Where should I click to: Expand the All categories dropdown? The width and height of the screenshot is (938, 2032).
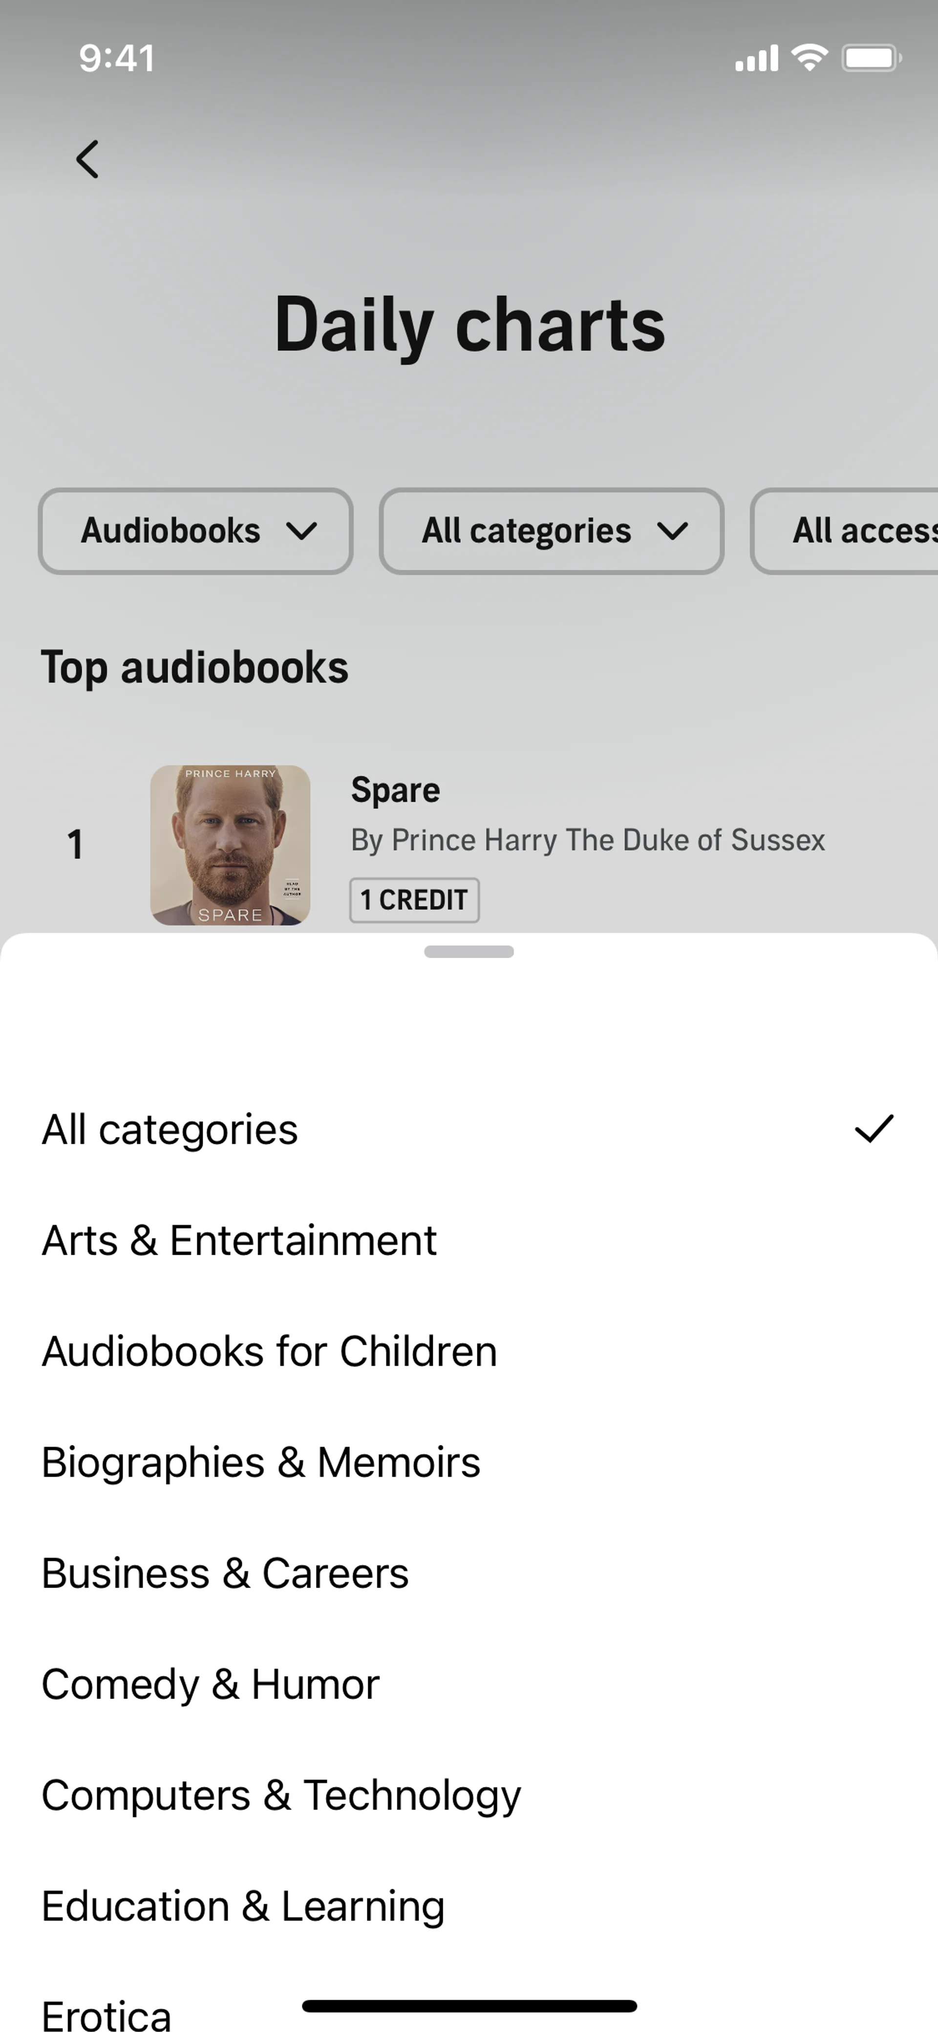[552, 531]
